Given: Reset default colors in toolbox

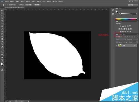Looking at the screenshot, I should (1, 62).
